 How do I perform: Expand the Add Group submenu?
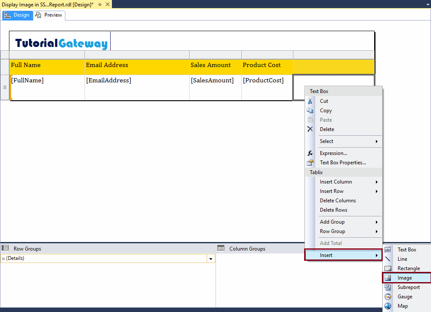coord(332,222)
